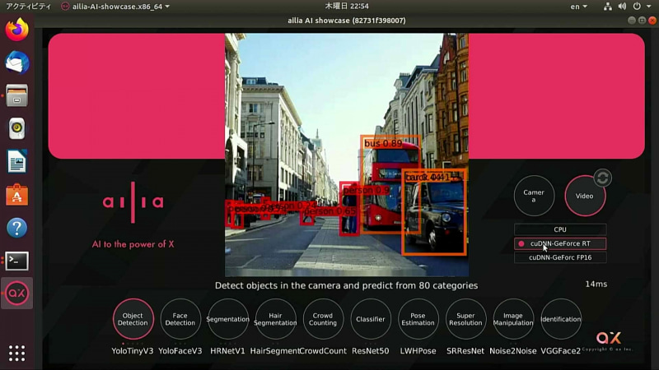This screenshot has height=370, width=659.
Task: Select Object Detection mode
Action: pos(133,319)
